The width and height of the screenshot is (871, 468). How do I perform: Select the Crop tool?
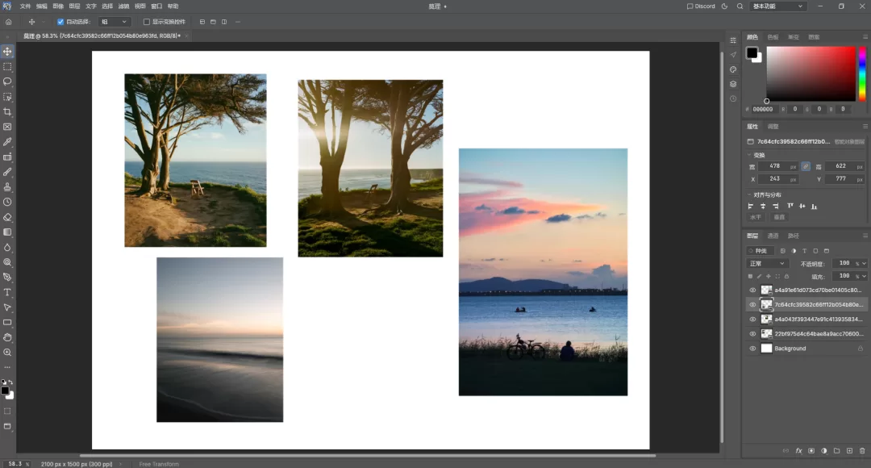7,111
